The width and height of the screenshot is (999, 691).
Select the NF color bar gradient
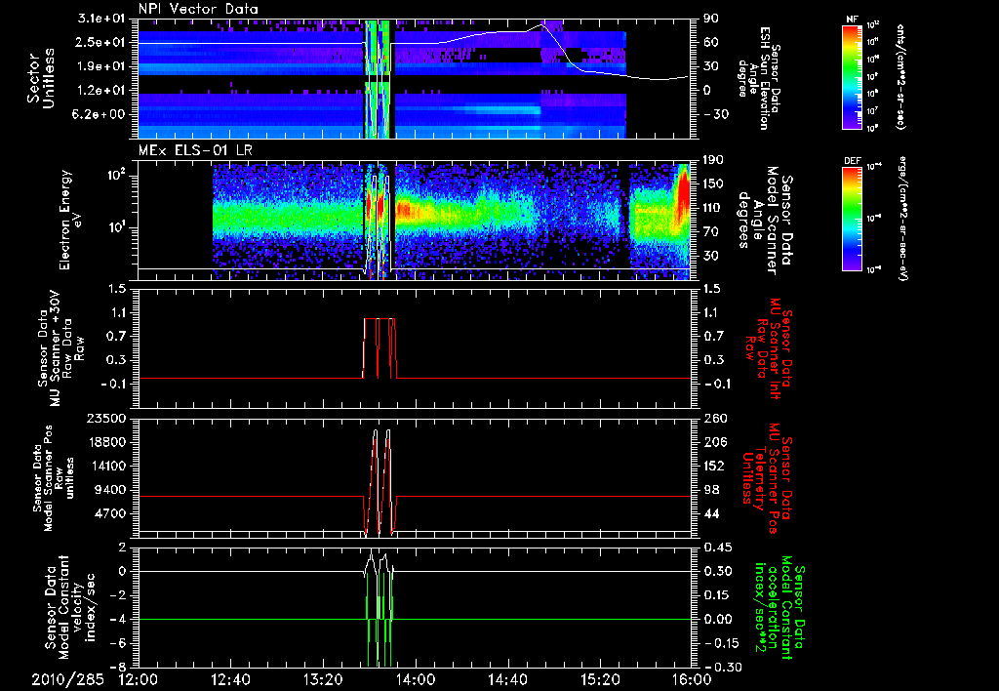853,76
